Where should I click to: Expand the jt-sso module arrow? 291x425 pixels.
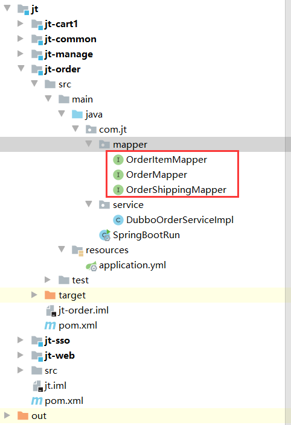pyautogui.click(x=21, y=340)
